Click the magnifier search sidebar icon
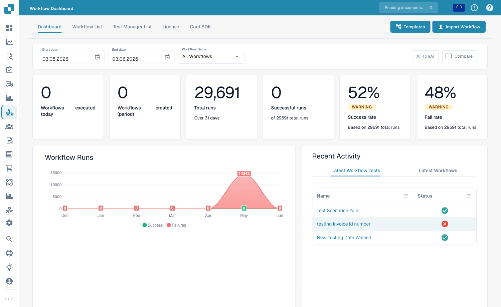 pos(9,239)
